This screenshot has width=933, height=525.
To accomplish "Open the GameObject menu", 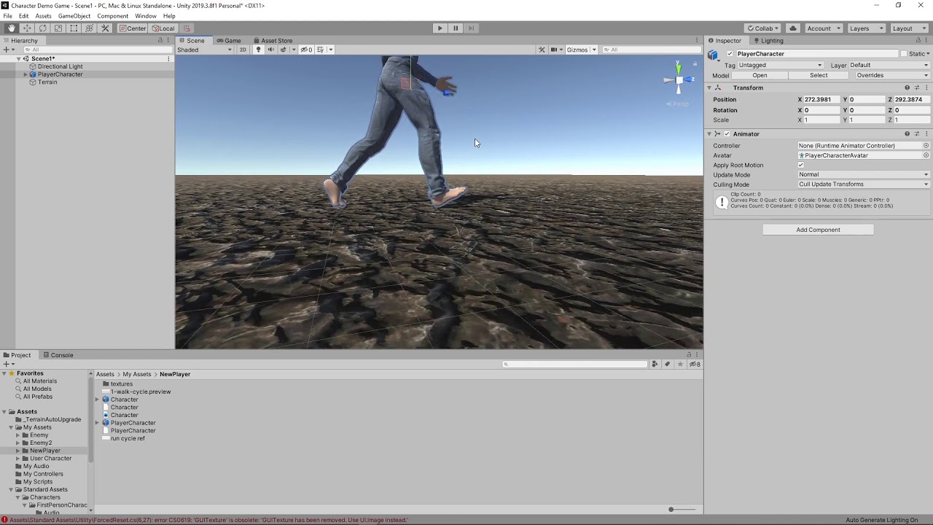I will pyautogui.click(x=74, y=16).
